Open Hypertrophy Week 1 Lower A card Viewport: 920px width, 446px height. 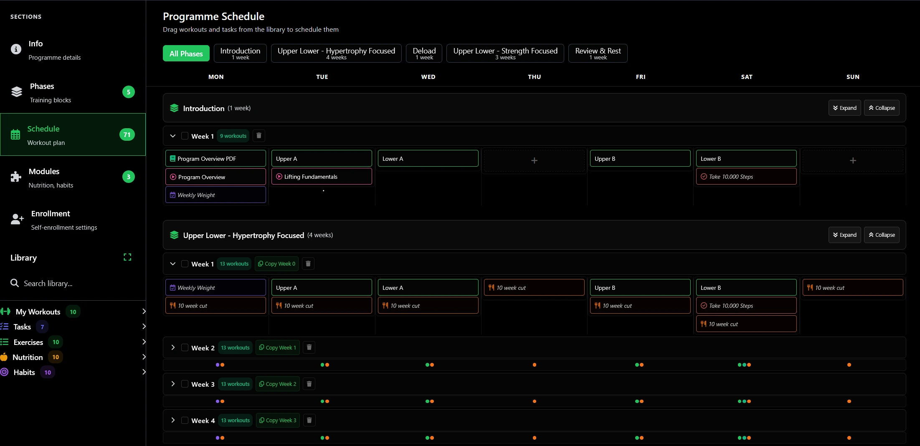tap(428, 288)
